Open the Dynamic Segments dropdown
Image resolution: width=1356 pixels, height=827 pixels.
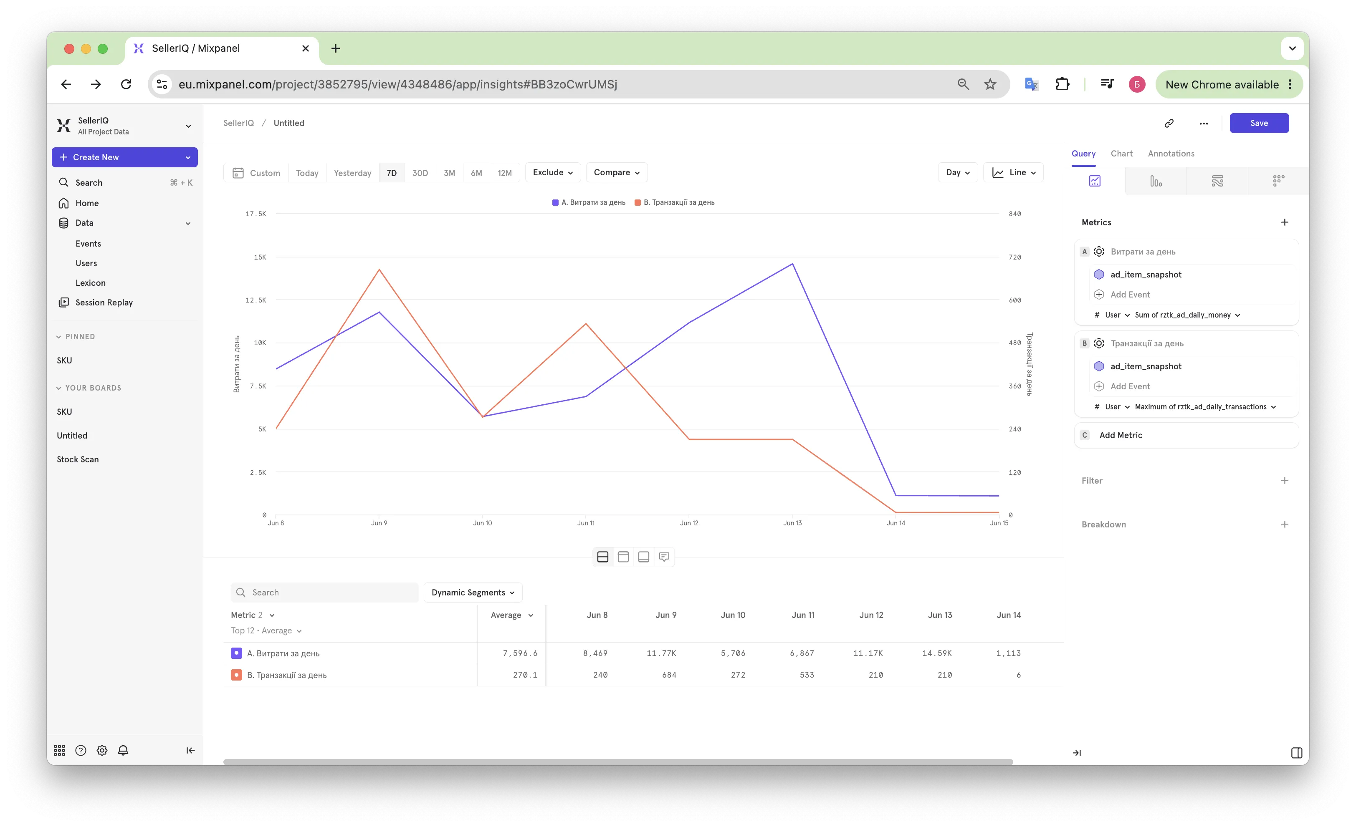[473, 592]
